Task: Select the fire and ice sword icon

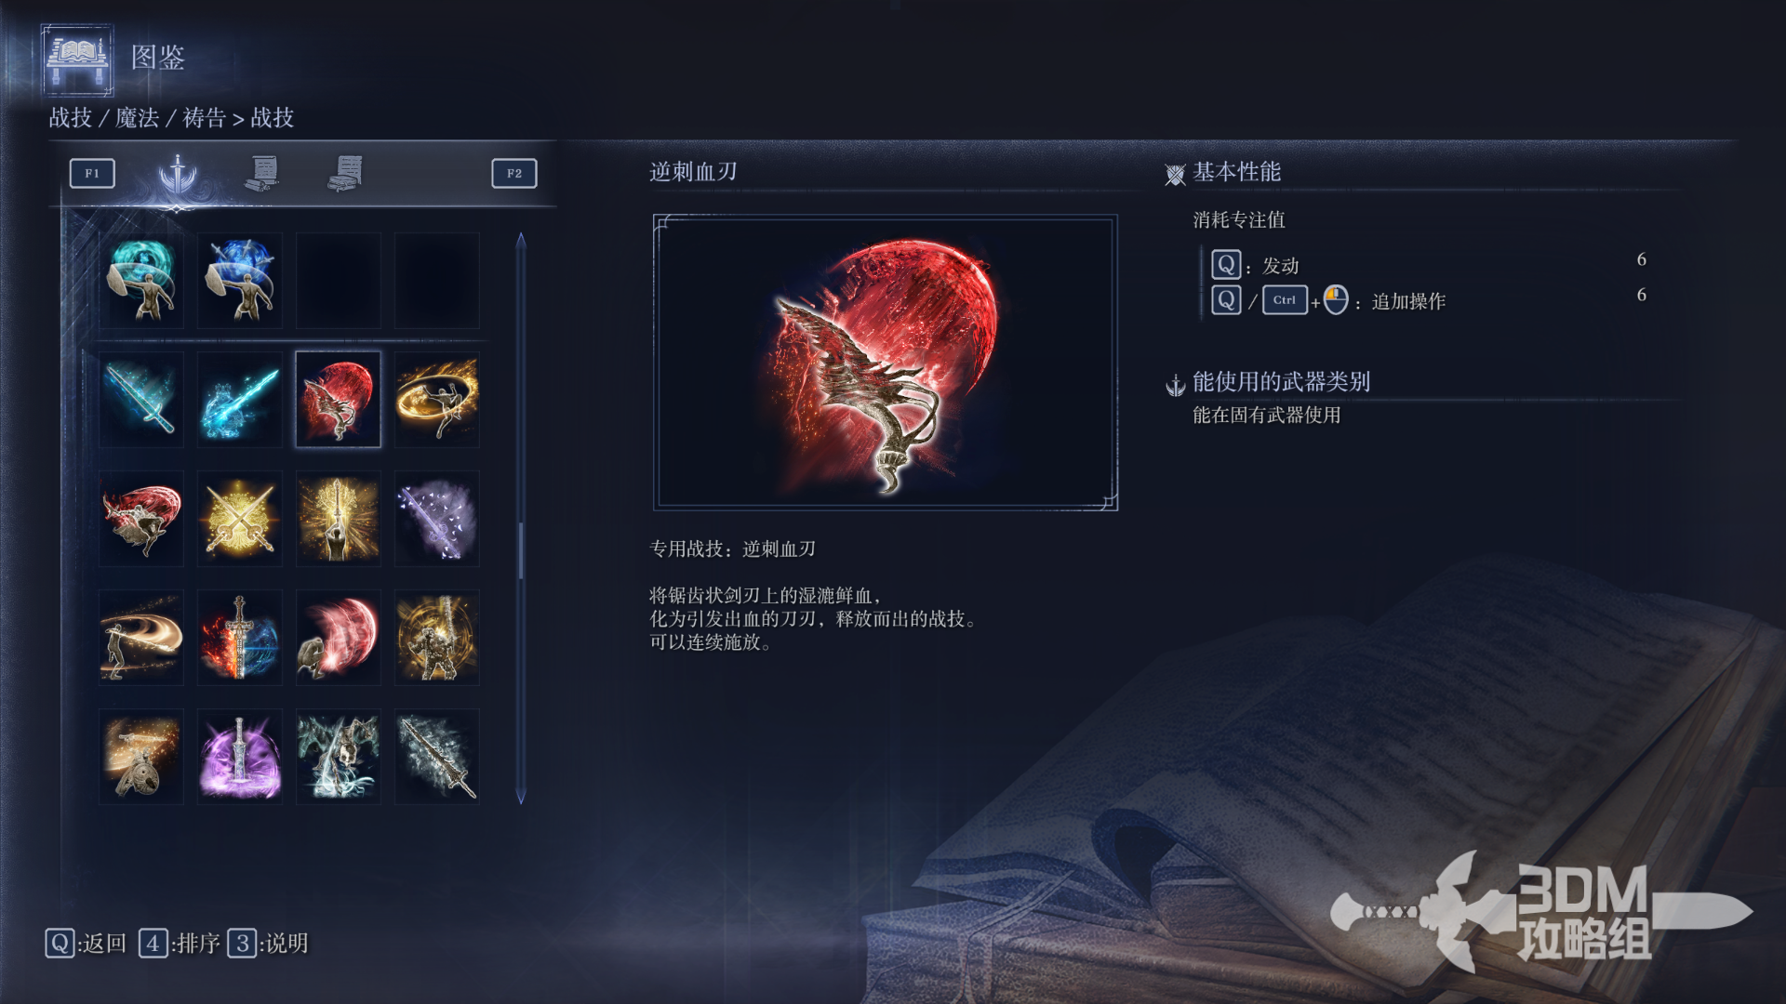Action: tap(240, 637)
